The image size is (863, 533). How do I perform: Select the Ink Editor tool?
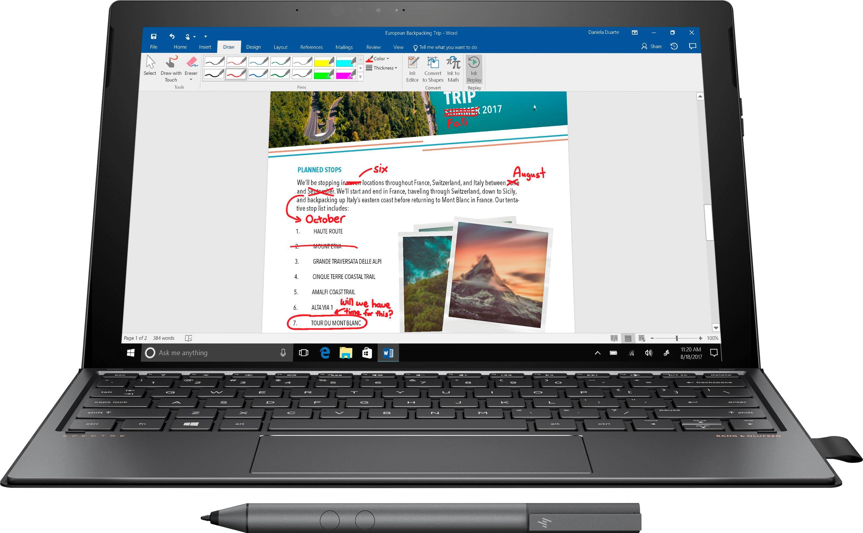(x=412, y=69)
